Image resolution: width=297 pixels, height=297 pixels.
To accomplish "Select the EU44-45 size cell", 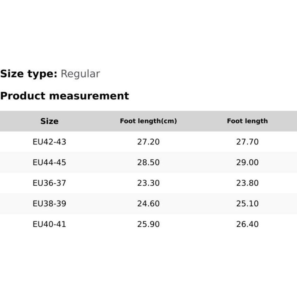I will click(x=49, y=162).
